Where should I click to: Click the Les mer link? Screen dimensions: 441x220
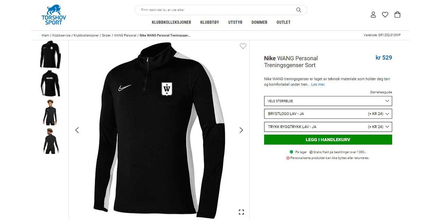[x=318, y=84]
